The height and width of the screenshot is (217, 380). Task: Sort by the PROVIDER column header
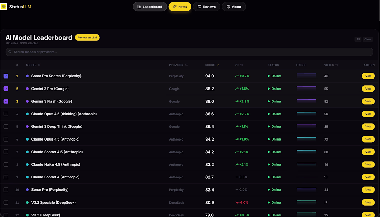coord(178,65)
